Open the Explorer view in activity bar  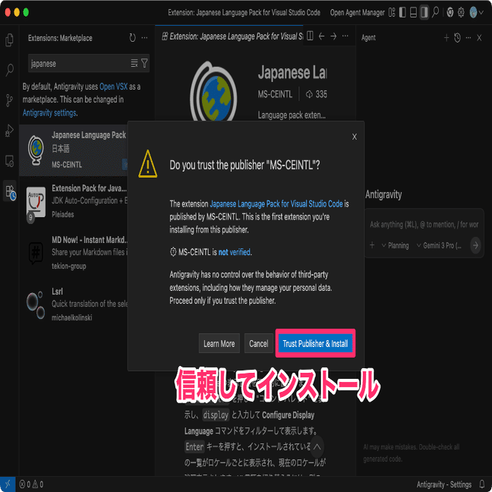pyautogui.click(x=9, y=39)
